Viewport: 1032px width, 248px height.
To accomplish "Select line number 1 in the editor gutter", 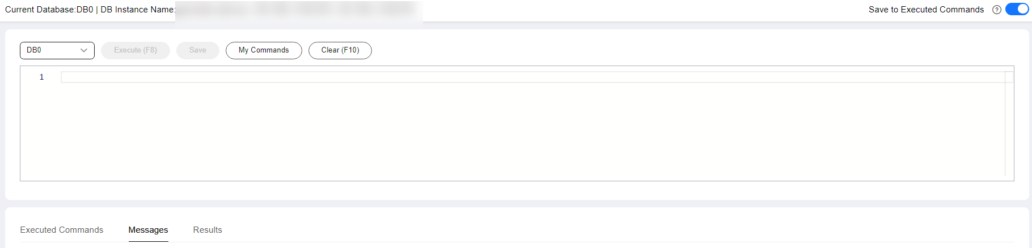I will pyautogui.click(x=41, y=77).
